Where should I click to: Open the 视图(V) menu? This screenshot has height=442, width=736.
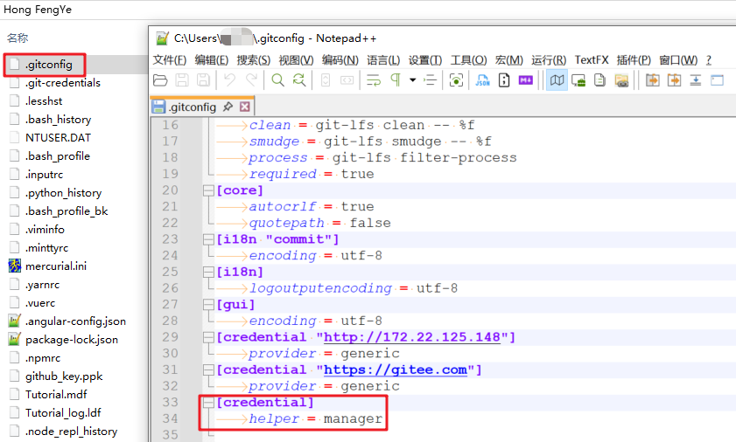(296, 60)
